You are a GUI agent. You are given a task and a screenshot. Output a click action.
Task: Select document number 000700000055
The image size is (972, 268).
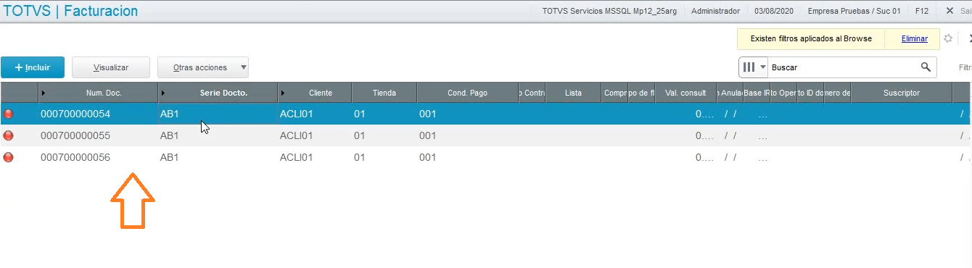point(75,135)
